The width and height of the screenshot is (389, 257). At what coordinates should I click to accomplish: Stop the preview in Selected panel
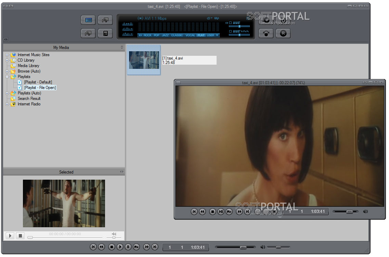coord(20,235)
